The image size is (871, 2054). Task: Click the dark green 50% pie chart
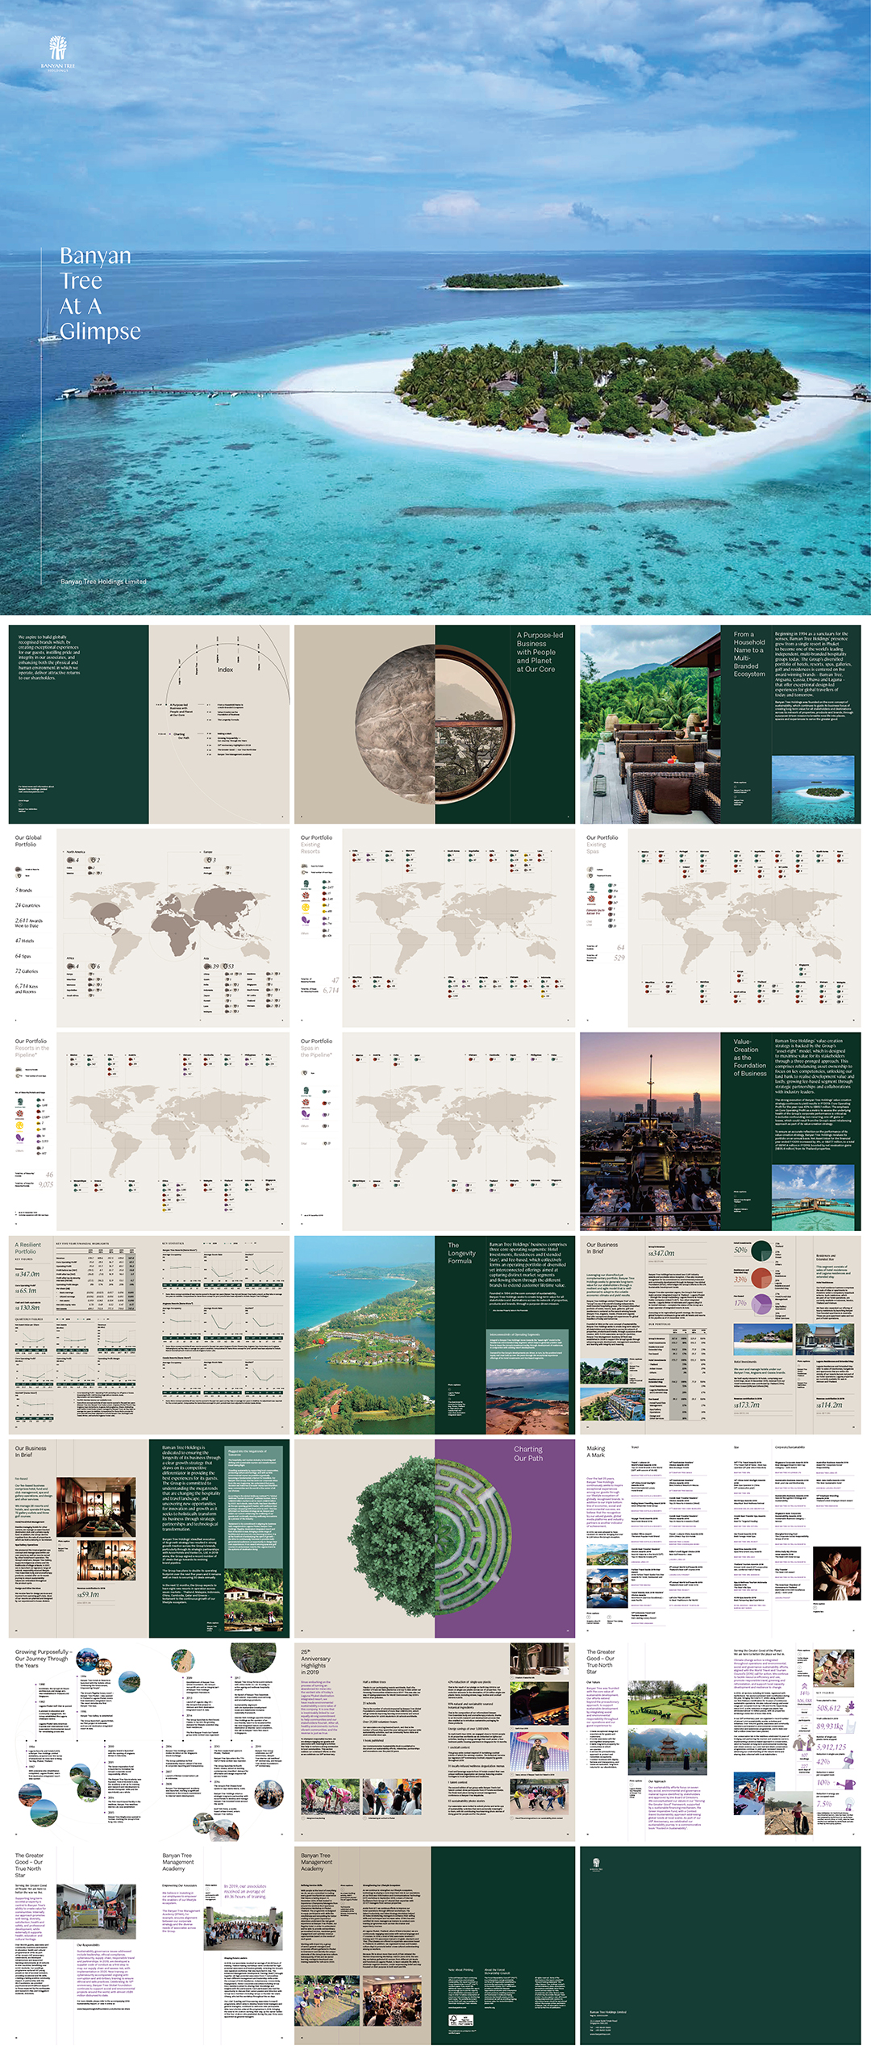(x=761, y=1252)
